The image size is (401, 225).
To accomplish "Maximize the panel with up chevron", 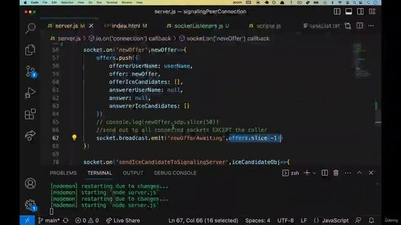I will (359, 172).
